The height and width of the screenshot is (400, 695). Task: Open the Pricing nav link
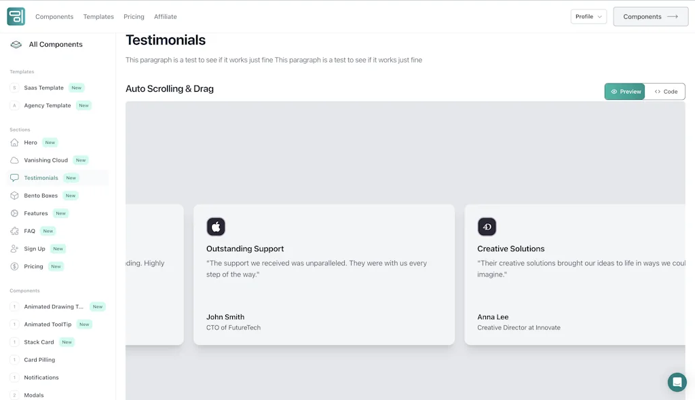pos(134,16)
